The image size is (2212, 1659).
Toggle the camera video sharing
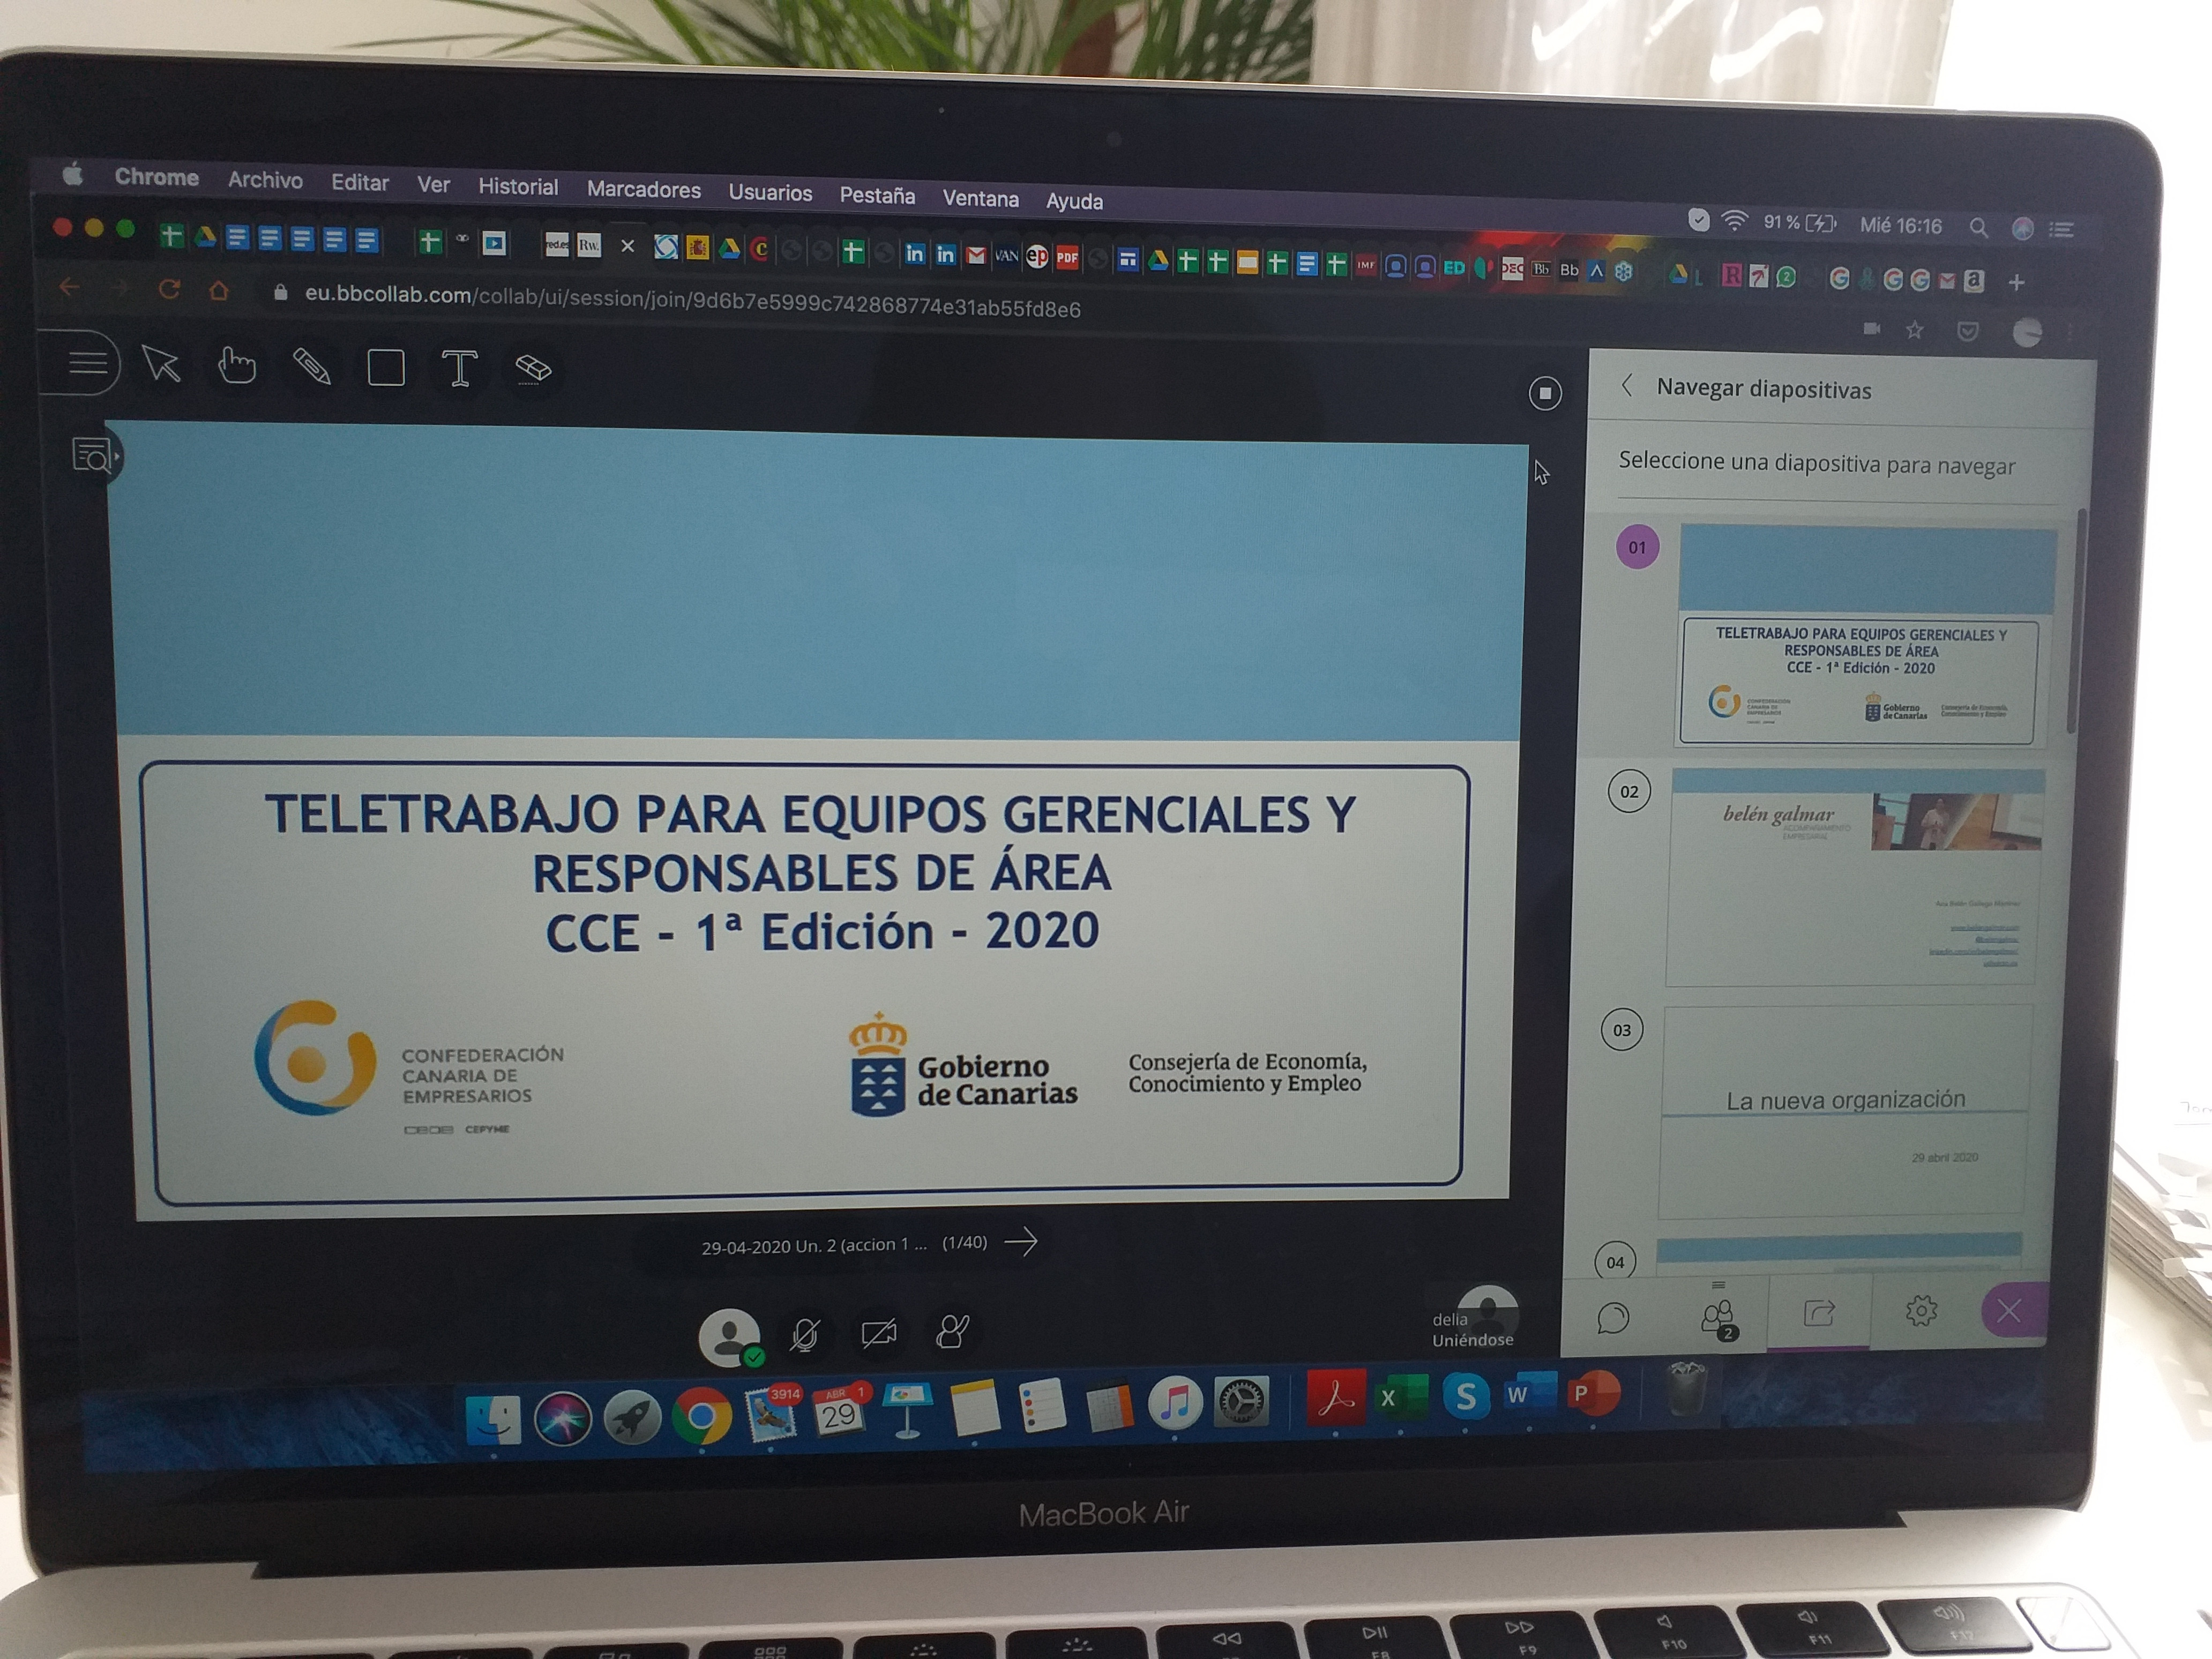click(x=878, y=1333)
